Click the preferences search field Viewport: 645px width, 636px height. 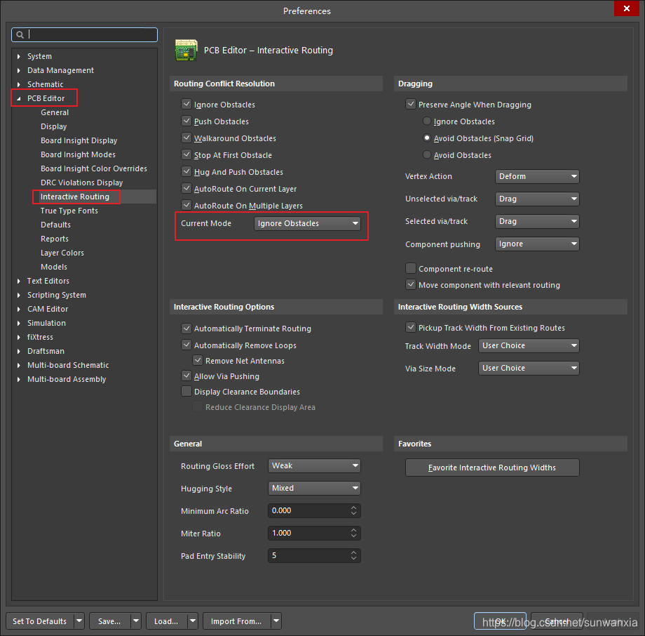coord(84,35)
